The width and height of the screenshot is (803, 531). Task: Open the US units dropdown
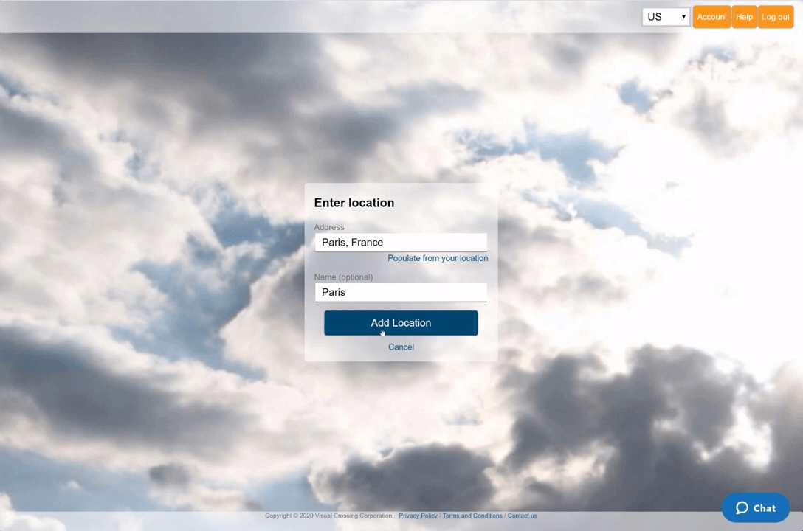pos(665,17)
